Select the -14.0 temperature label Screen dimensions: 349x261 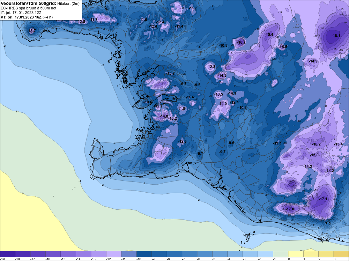223,104
